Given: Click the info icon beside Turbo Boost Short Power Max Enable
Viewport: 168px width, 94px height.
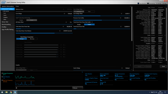Looking at the screenshot, I should coord(92,22).
